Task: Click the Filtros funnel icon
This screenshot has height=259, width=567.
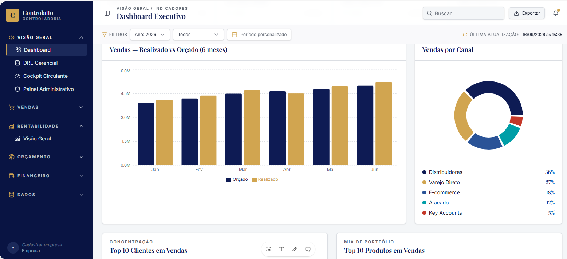Action: pos(105,35)
